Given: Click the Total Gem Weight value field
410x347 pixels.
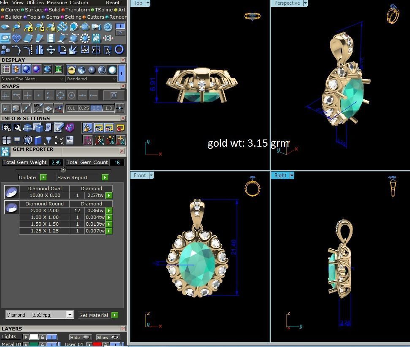Looking at the screenshot, I should tap(56, 162).
